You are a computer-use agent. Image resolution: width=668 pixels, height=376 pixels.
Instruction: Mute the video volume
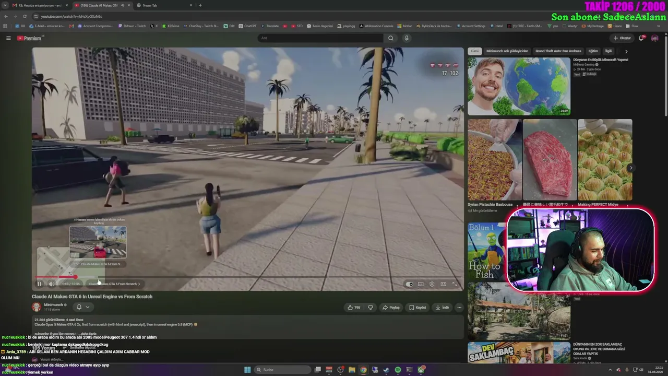click(51, 284)
